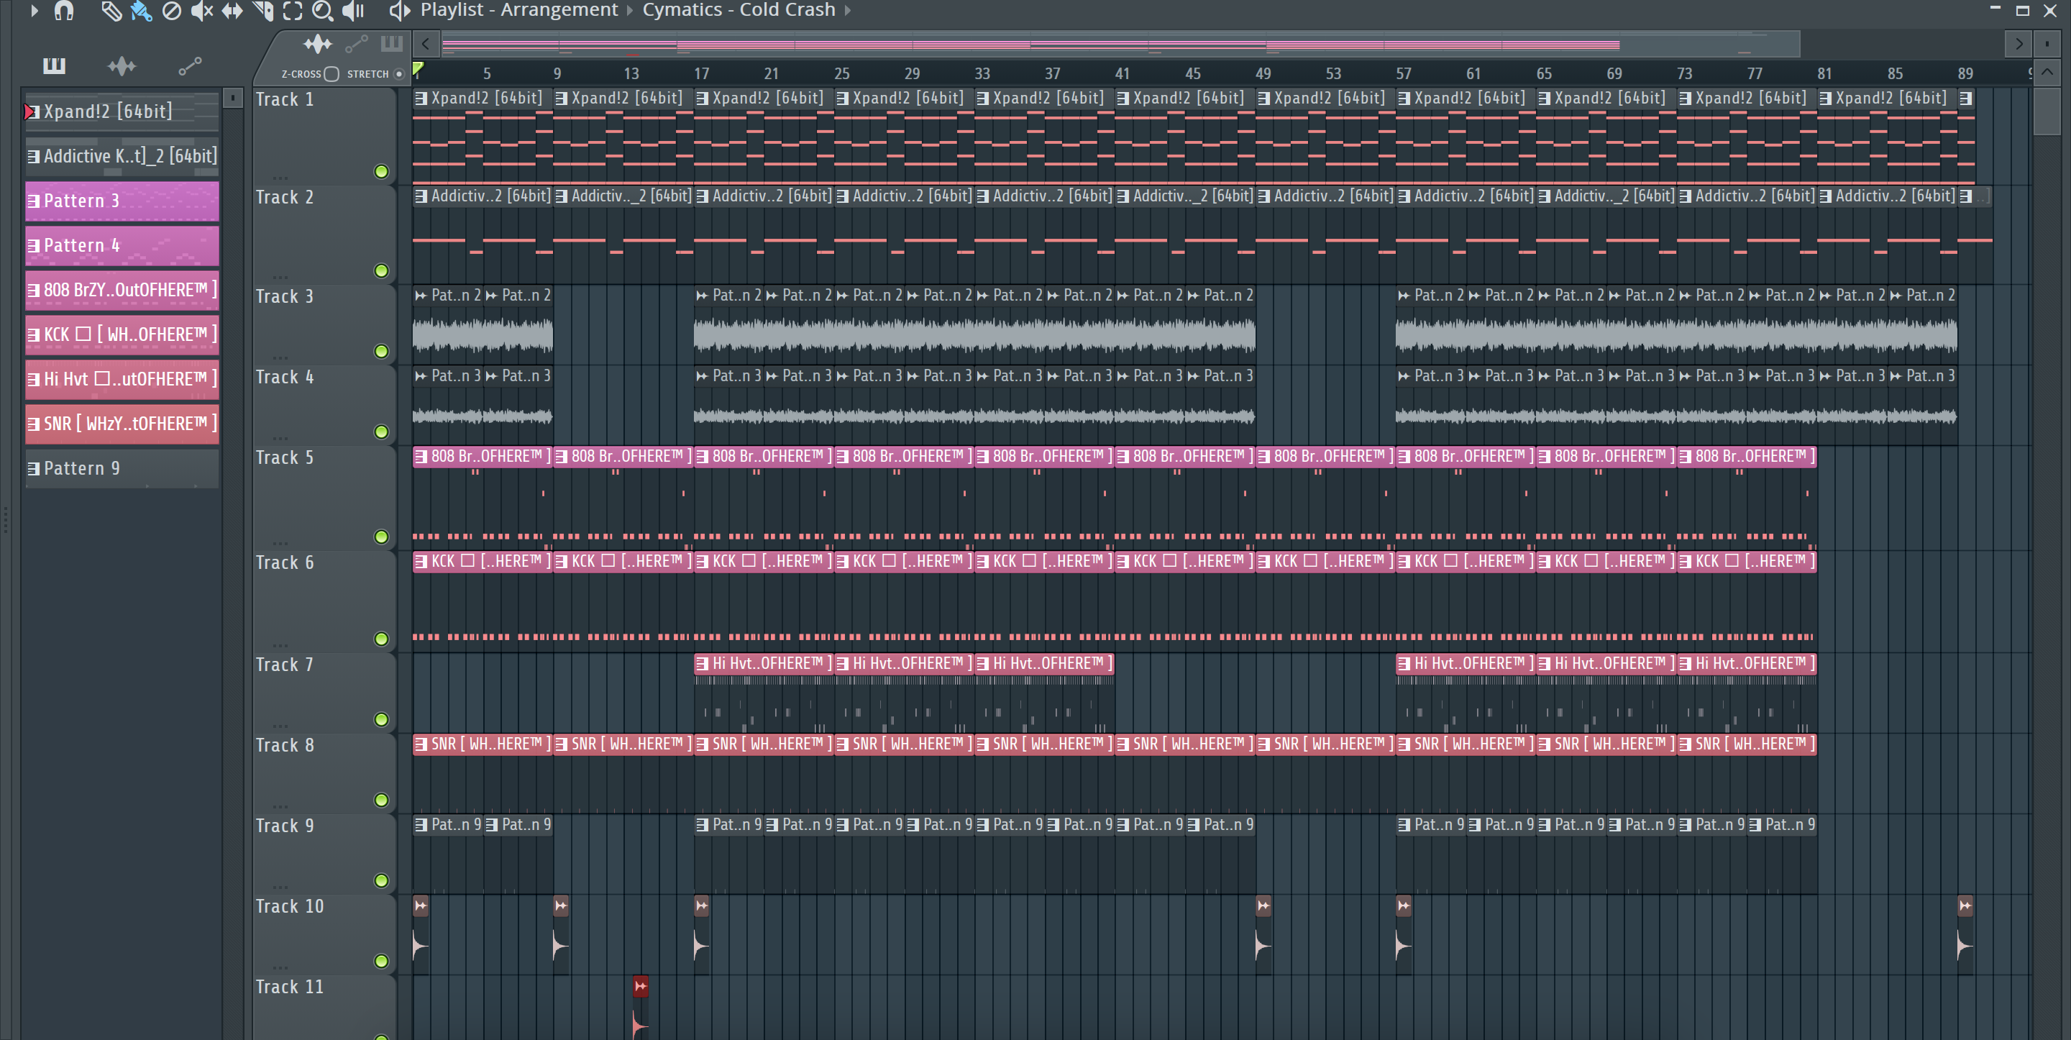Select the Track 4 header
The height and width of the screenshot is (1040, 2071).
[324, 406]
